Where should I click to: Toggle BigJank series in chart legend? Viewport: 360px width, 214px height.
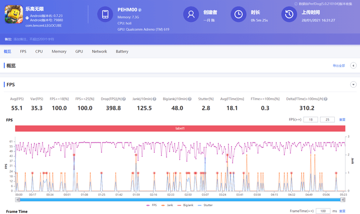[x=185, y=205]
